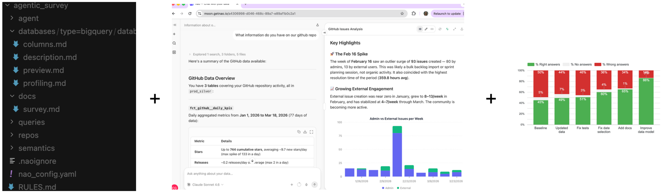Image resolution: width=662 pixels, height=193 pixels.
Task: Click the browser forward arrow
Action: point(181,14)
